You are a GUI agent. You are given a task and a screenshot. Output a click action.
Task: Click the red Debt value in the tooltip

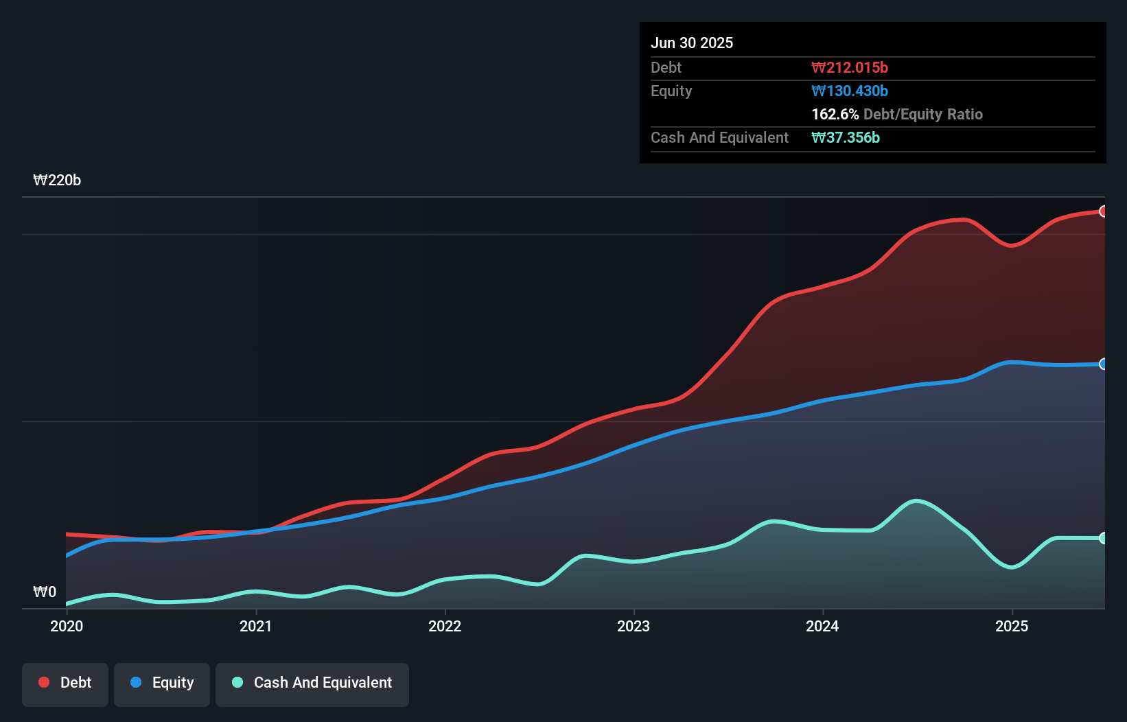pos(850,67)
